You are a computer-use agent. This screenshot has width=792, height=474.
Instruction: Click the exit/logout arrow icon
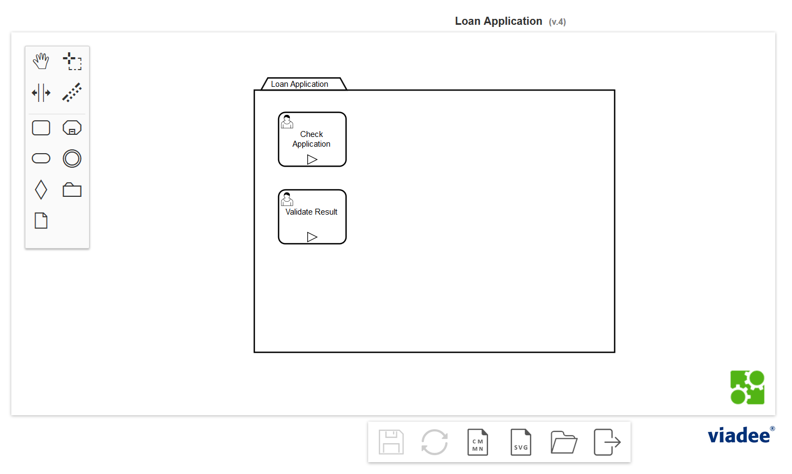coord(607,442)
